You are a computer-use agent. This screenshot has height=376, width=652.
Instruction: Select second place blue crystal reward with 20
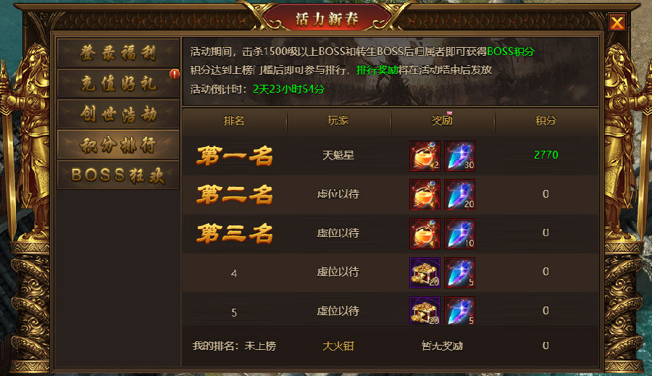coord(459,195)
